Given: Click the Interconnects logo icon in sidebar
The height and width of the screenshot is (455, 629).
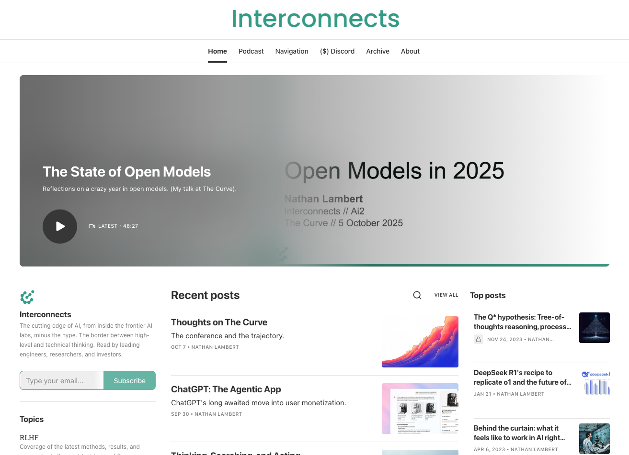Looking at the screenshot, I should 27,297.
